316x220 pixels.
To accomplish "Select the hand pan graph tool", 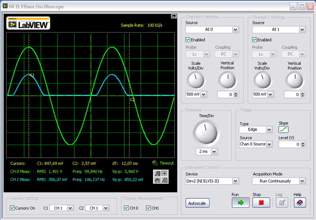I will (x=157, y=180).
